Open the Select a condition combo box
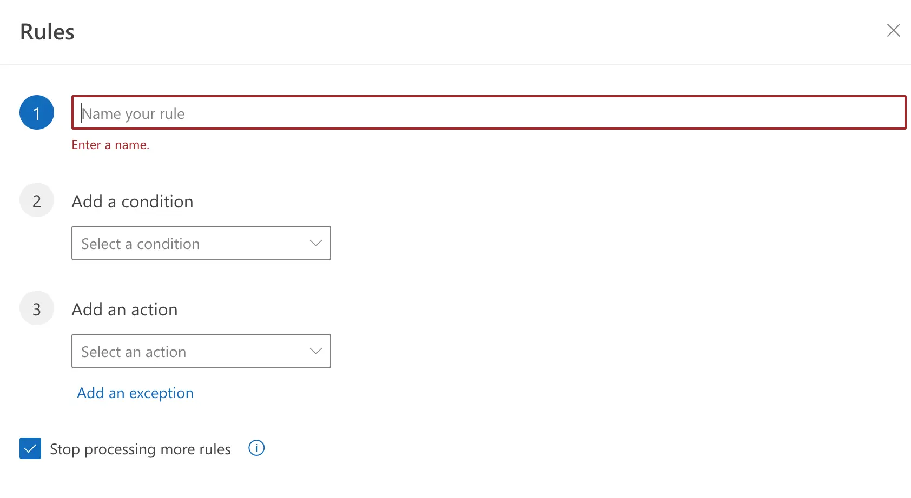This screenshot has width=911, height=498. coord(201,244)
